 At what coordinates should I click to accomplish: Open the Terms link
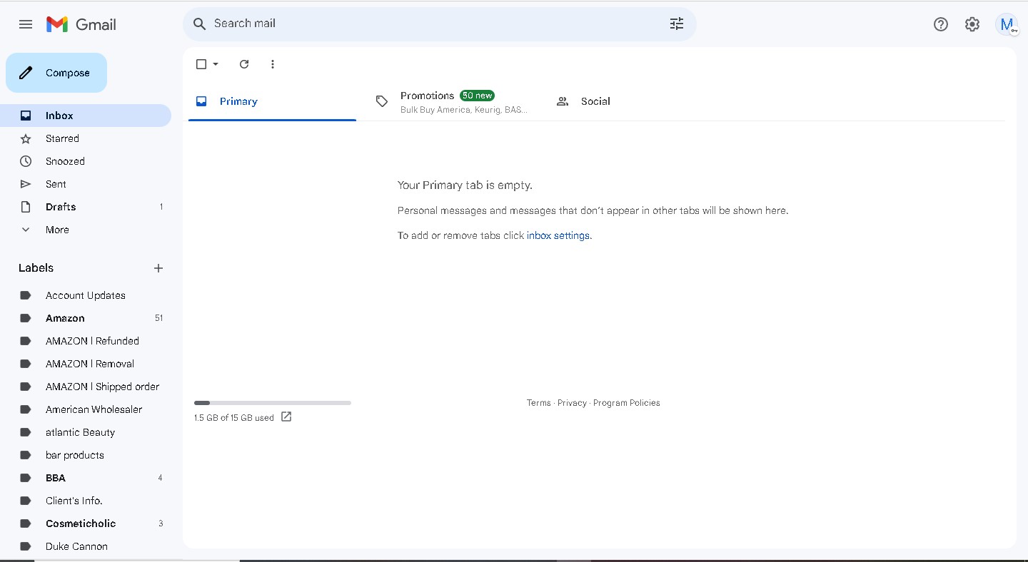point(539,403)
